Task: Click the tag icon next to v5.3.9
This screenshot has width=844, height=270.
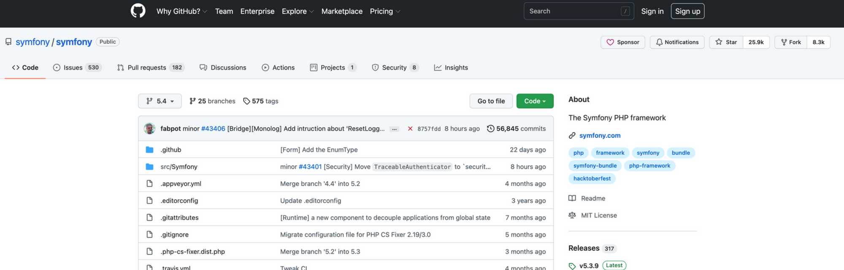Action: coord(572,266)
